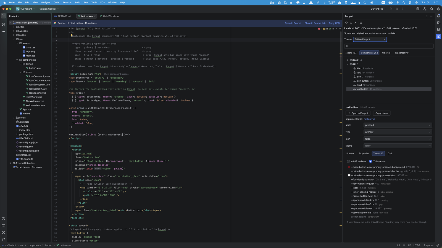Viewport: 442px width, 248px height.
Task: Open the Database tool window icon
Action: point(438,29)
